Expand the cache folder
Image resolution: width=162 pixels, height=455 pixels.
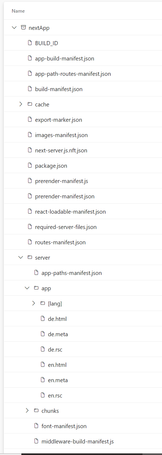[x=21, y=104]
